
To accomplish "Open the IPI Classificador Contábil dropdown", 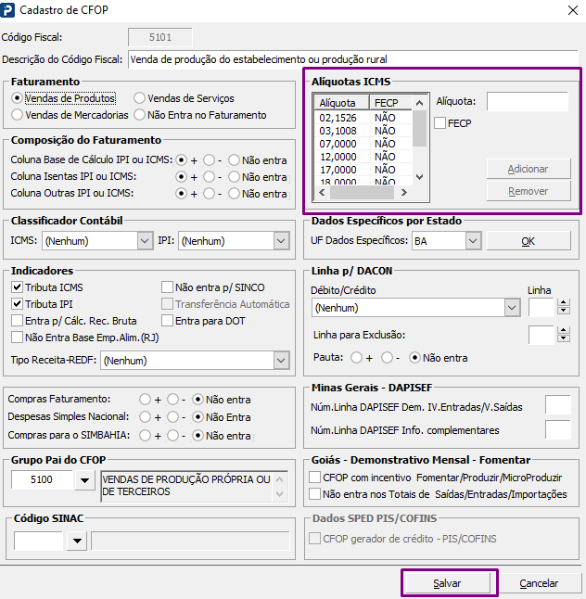I will tap(281, 241).
